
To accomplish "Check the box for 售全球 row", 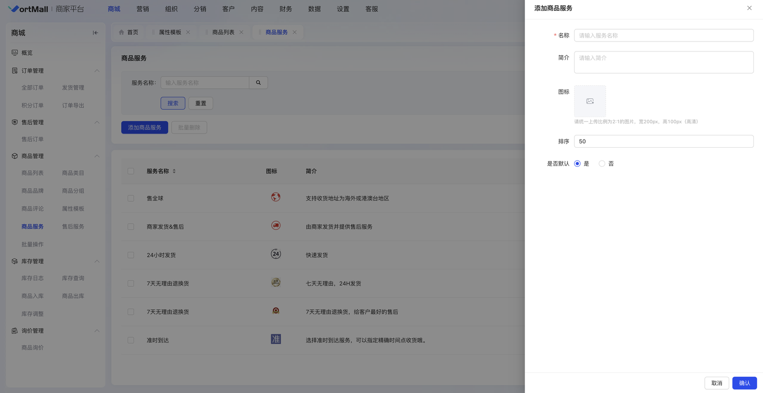I will point(131,198).
